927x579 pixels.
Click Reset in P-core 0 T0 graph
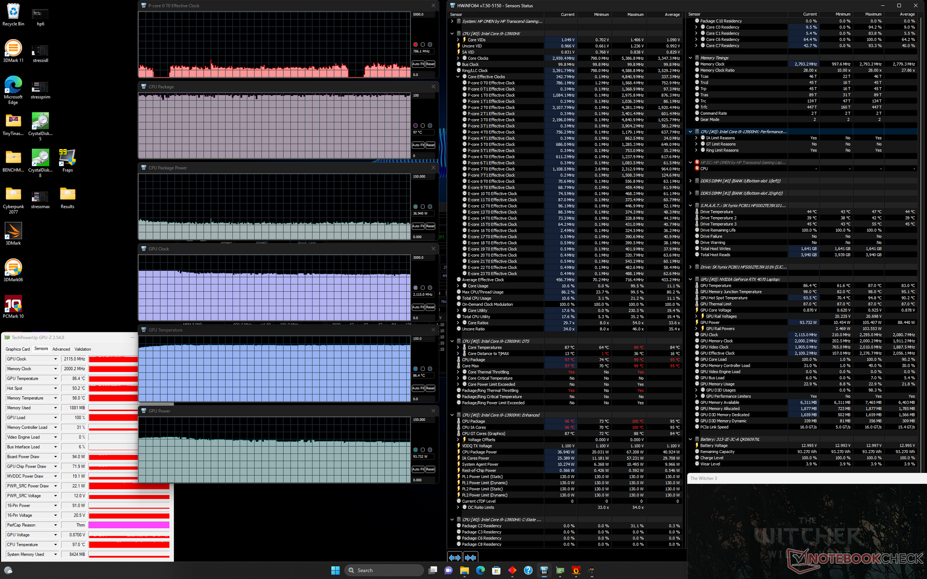point(430,64)
